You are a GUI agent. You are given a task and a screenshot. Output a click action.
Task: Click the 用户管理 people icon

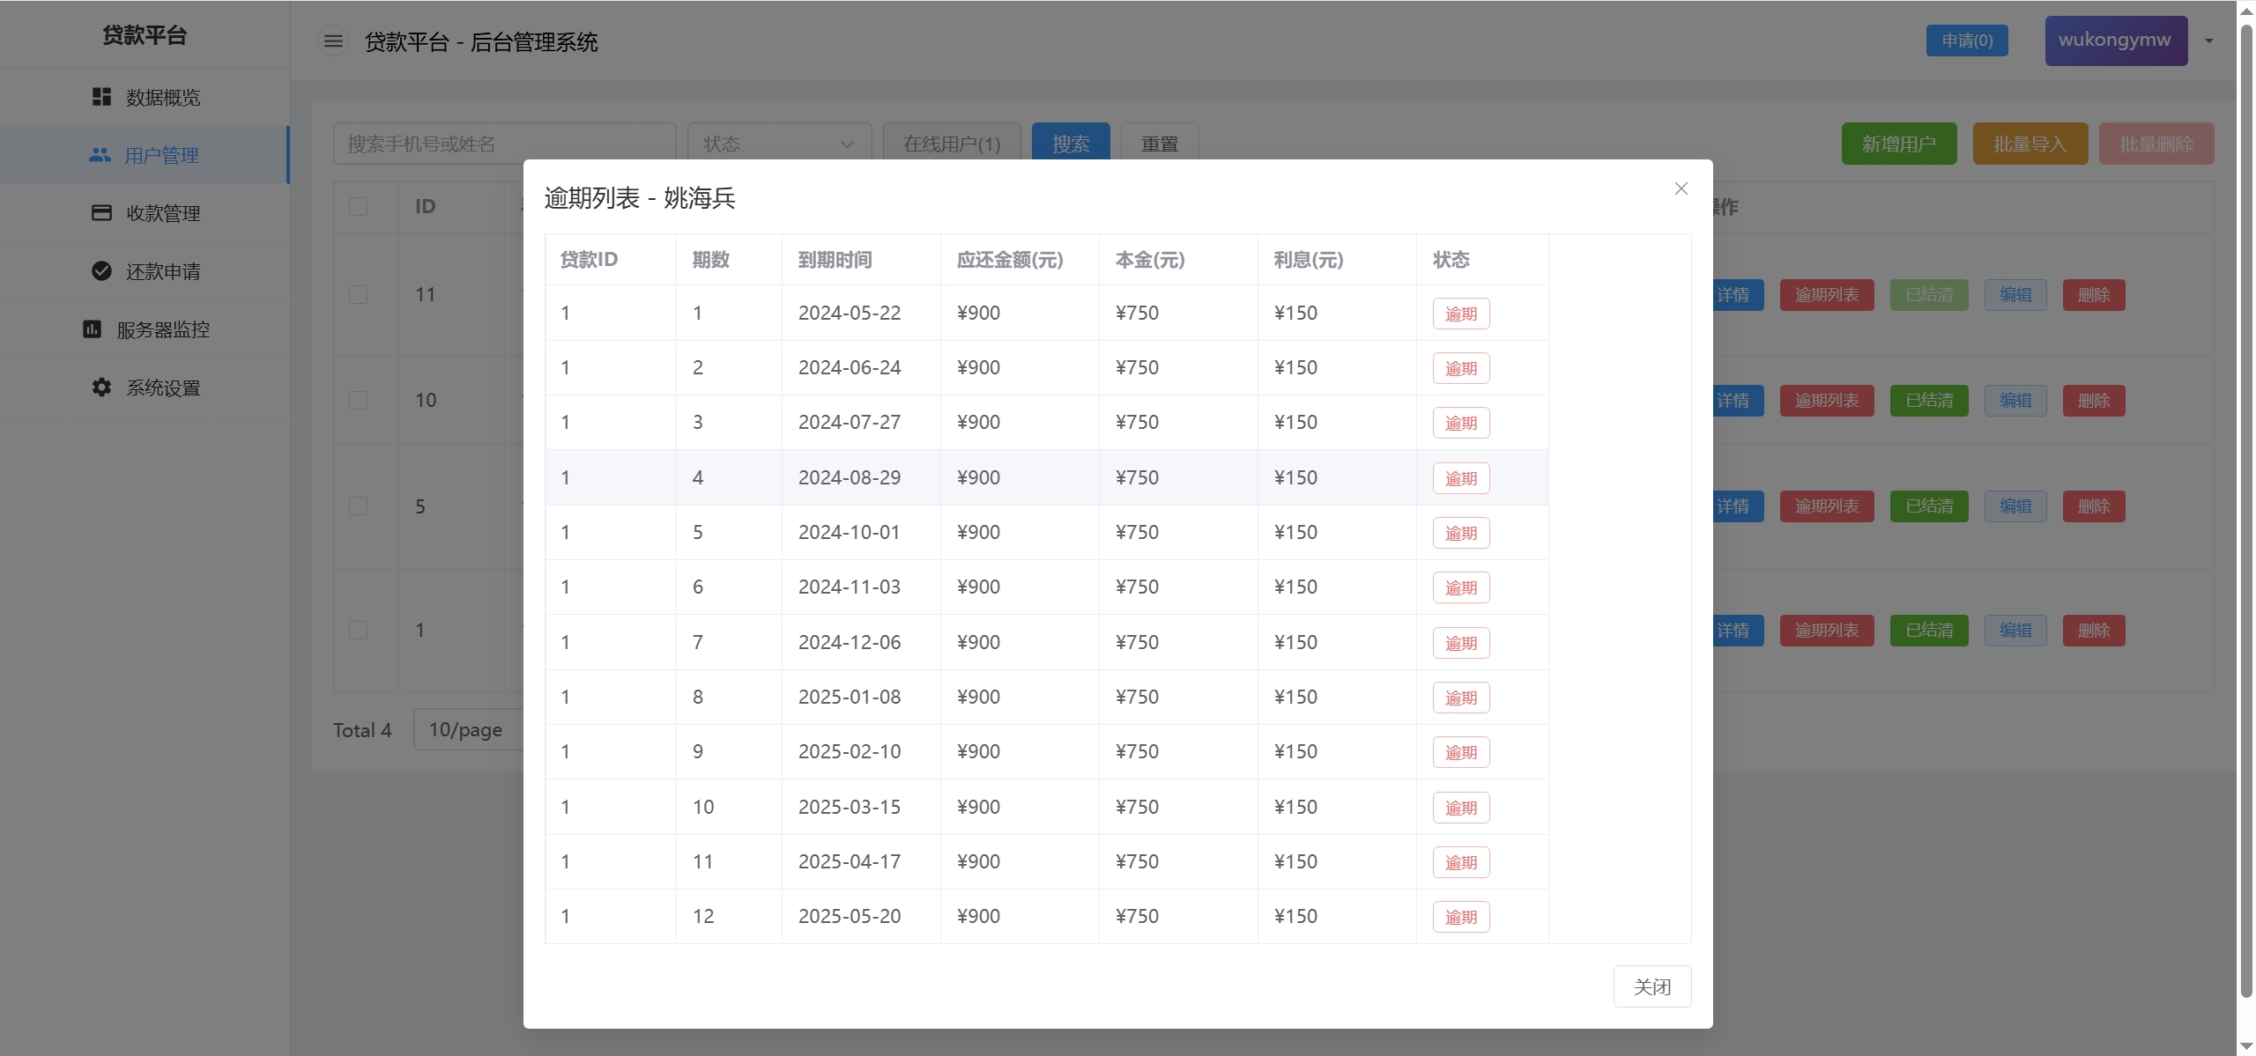click(100, 155)
